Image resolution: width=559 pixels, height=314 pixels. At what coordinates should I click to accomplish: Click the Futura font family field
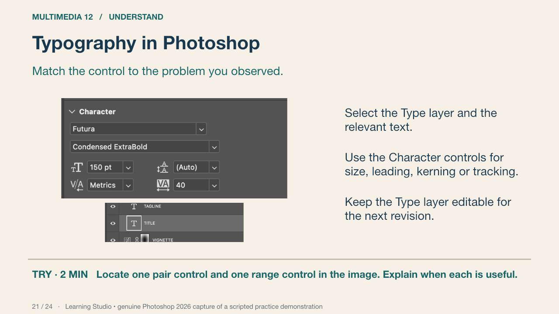click(x=133, y=129)
